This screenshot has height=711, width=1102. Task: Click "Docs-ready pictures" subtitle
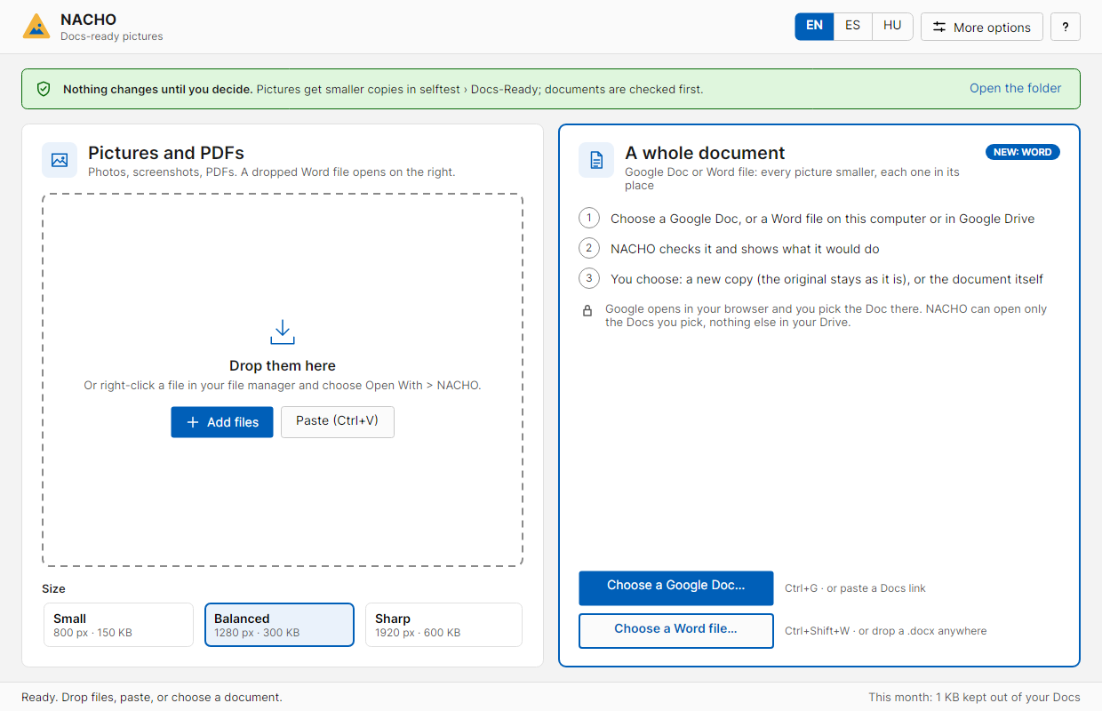(112, 36)
